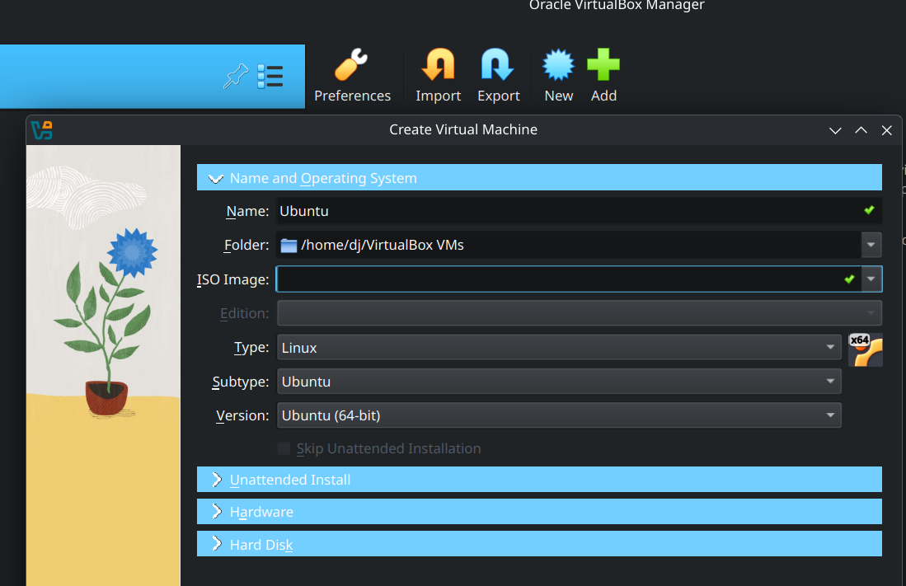Collapse the Name and Operating System section
This screenshot has width=906, height=586.
[215, 177]
